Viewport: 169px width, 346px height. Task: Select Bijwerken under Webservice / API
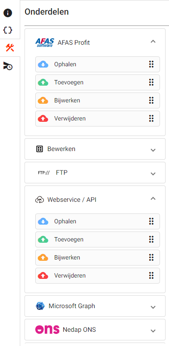pos(98,257)
